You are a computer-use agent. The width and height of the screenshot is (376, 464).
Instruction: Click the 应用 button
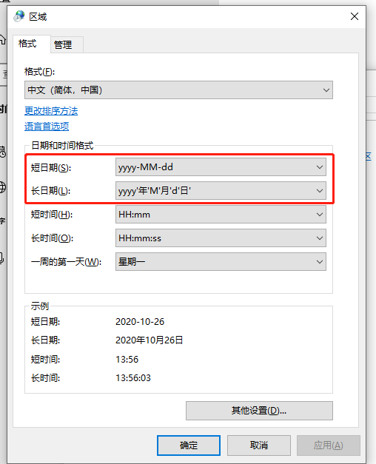(329, 445)
